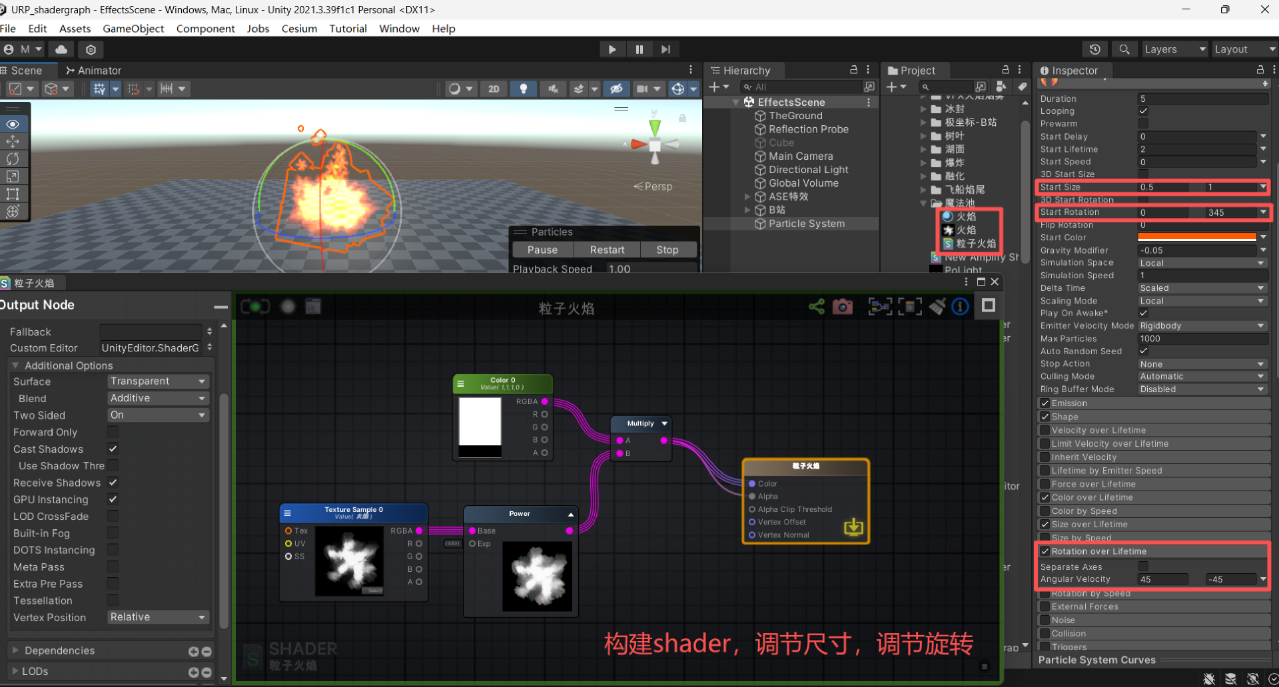
Task: Select the Move tool in Scene toolbar
Action: click(x=13, y=141)
